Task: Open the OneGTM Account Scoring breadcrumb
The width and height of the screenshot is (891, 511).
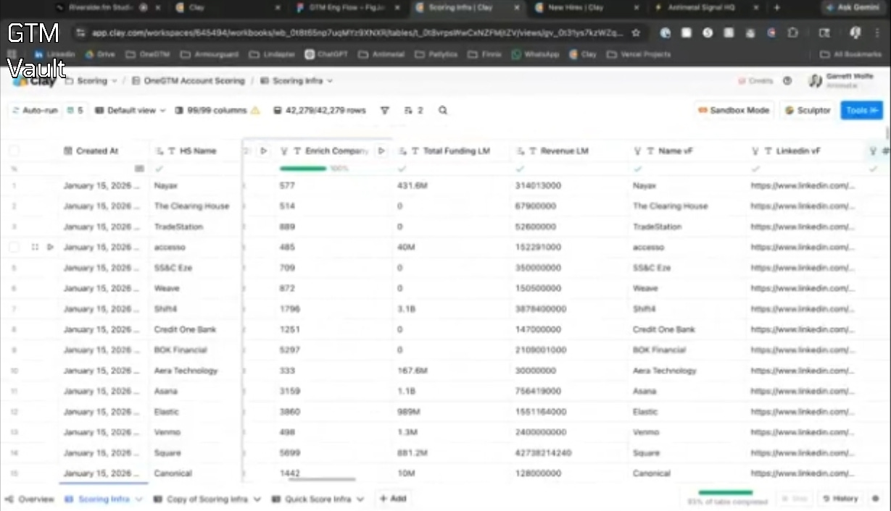Action: 188,81
